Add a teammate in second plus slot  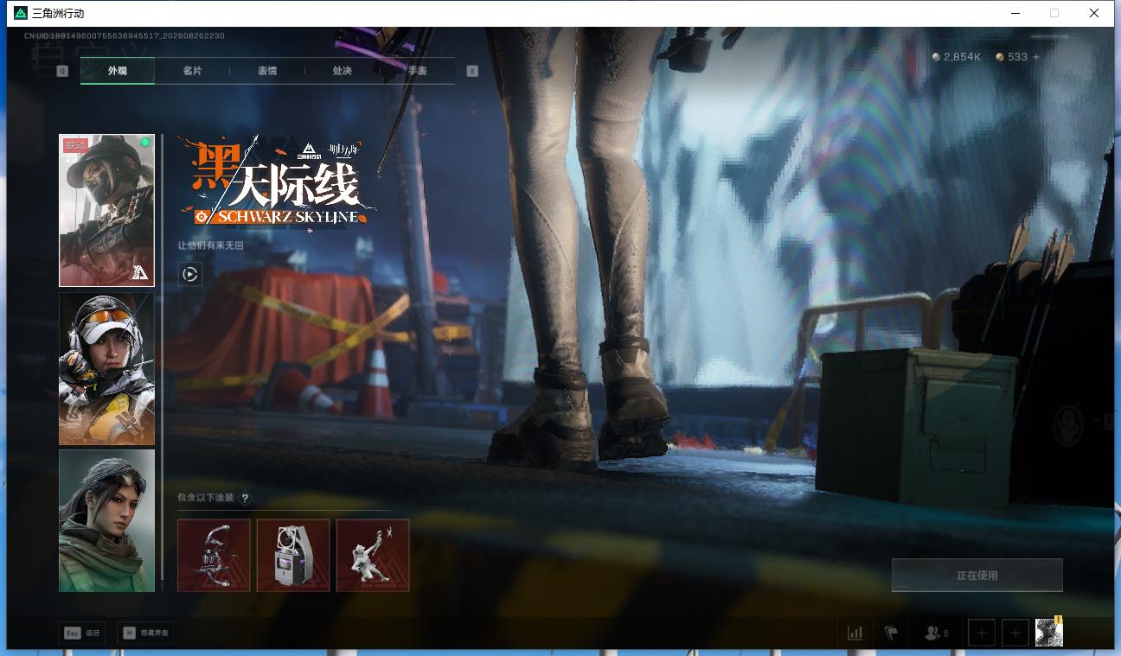[x=1015, y=633]
